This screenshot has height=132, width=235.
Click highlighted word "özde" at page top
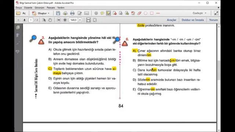click(x=141, y=25)
